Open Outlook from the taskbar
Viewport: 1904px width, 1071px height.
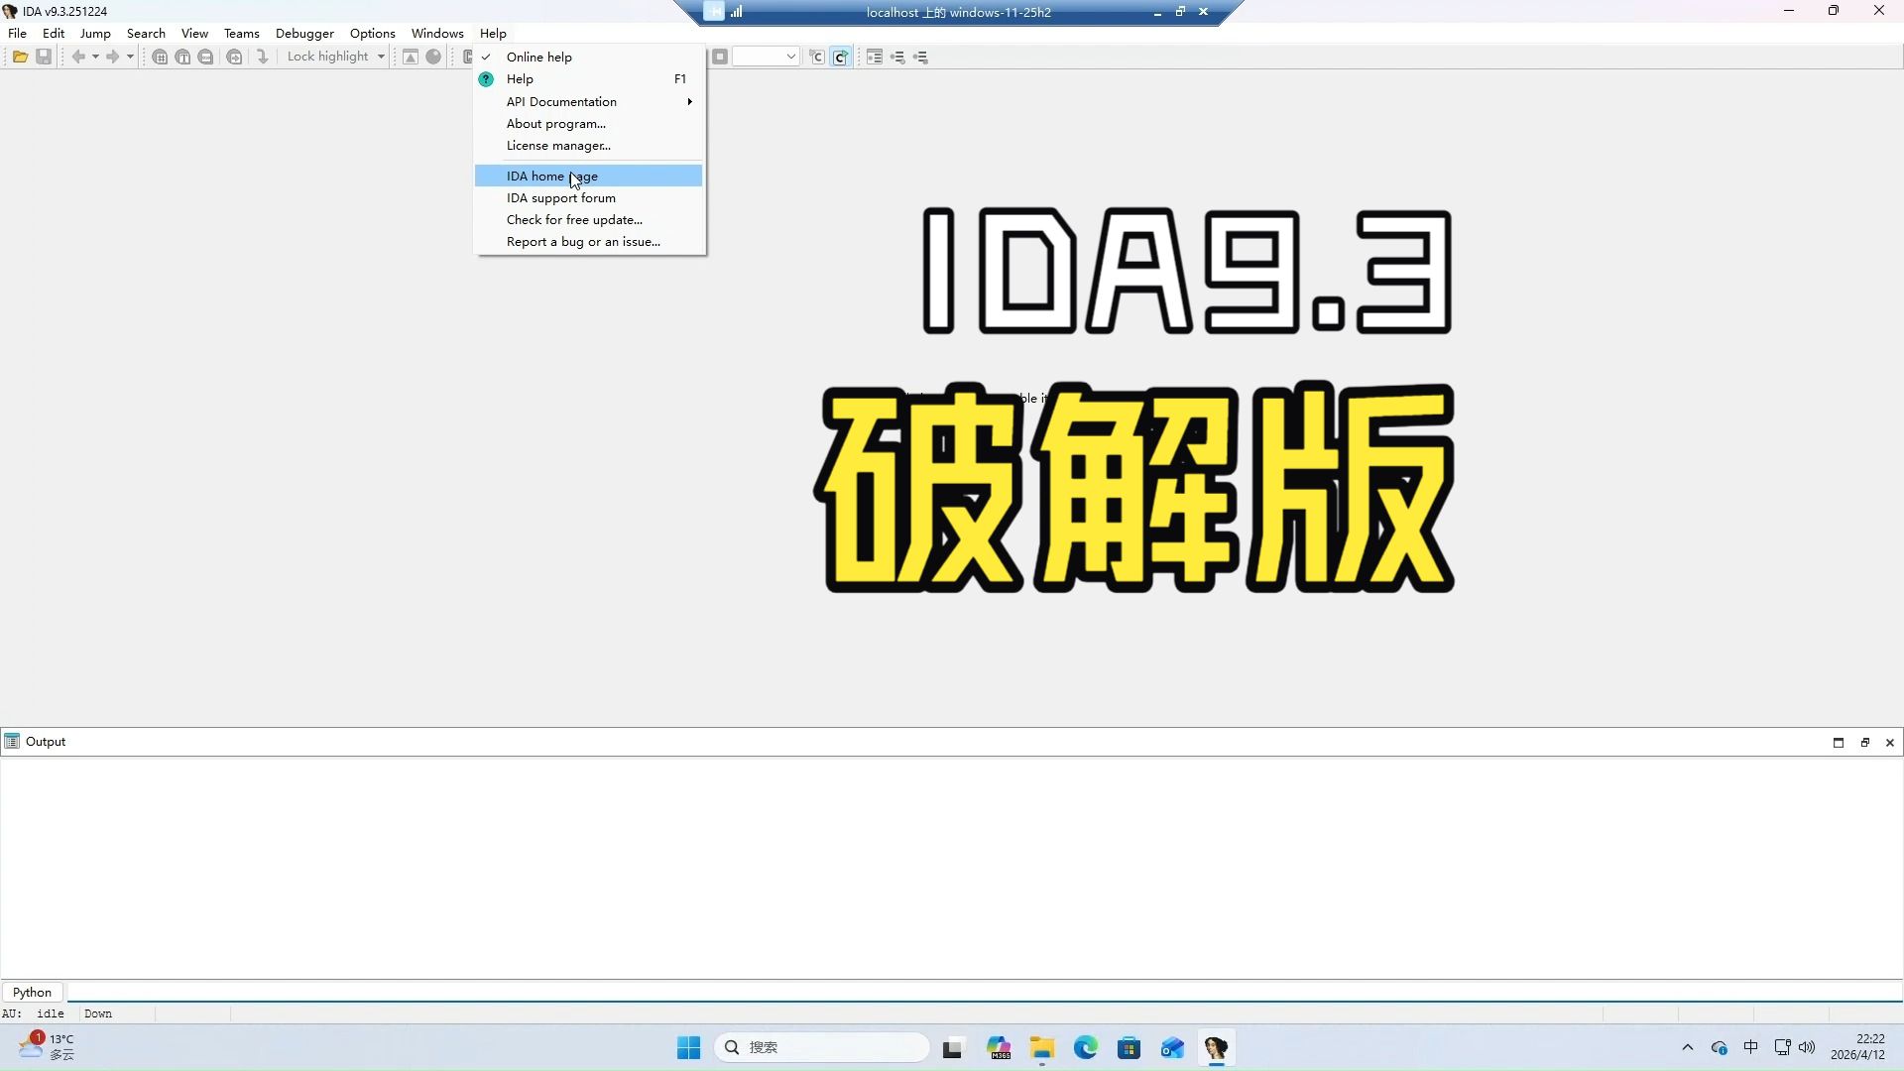click(x=1172, y=1047)
